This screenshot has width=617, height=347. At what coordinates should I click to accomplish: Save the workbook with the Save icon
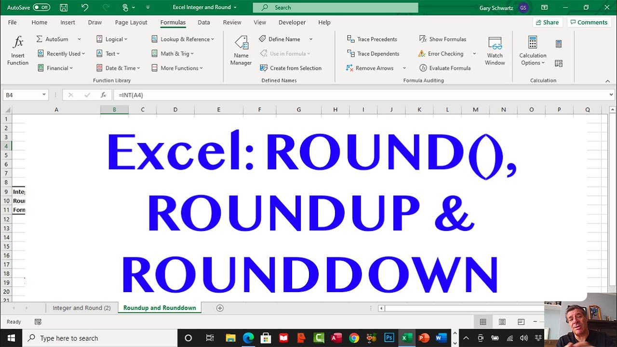pos(64,7)
